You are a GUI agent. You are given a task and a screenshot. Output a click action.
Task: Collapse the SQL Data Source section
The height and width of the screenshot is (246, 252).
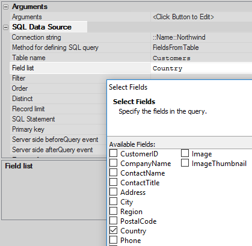(x=6, y=27)
